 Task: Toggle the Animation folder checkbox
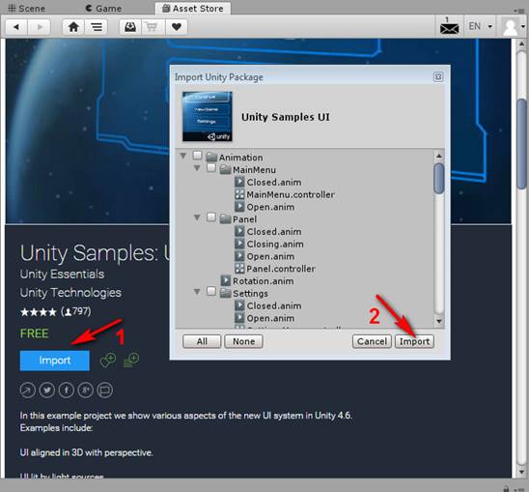[197, 156]
